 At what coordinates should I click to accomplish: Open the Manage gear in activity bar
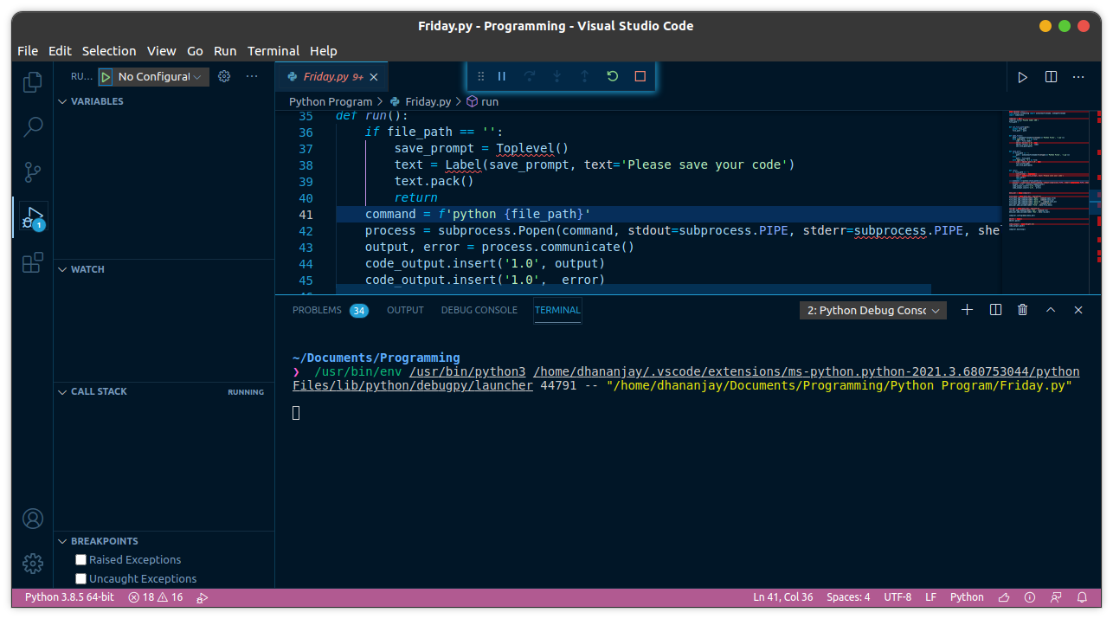32,564
